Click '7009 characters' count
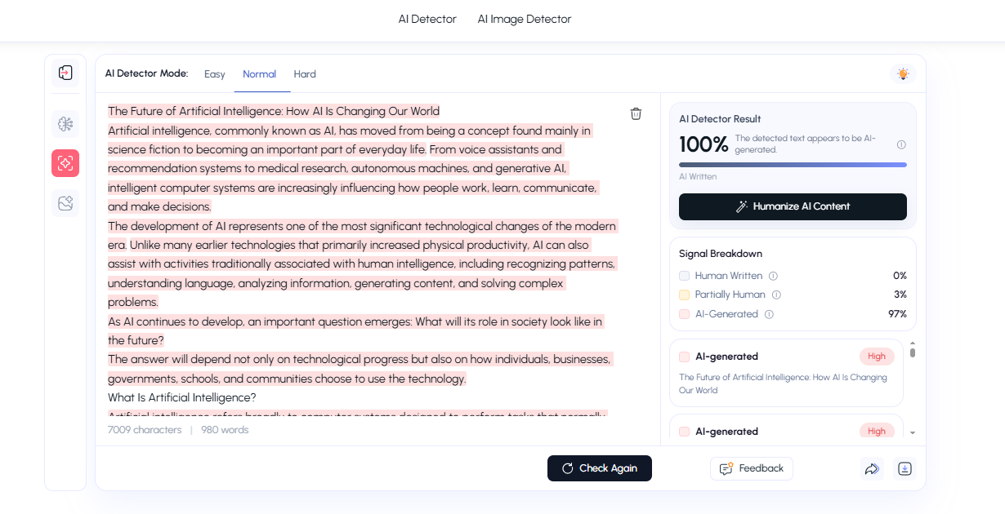1005x514 pixels. 145,430
